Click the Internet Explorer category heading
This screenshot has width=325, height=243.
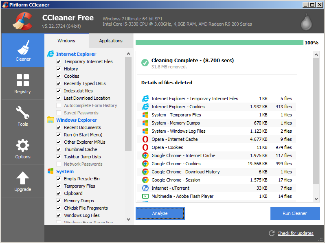[76, 54]
